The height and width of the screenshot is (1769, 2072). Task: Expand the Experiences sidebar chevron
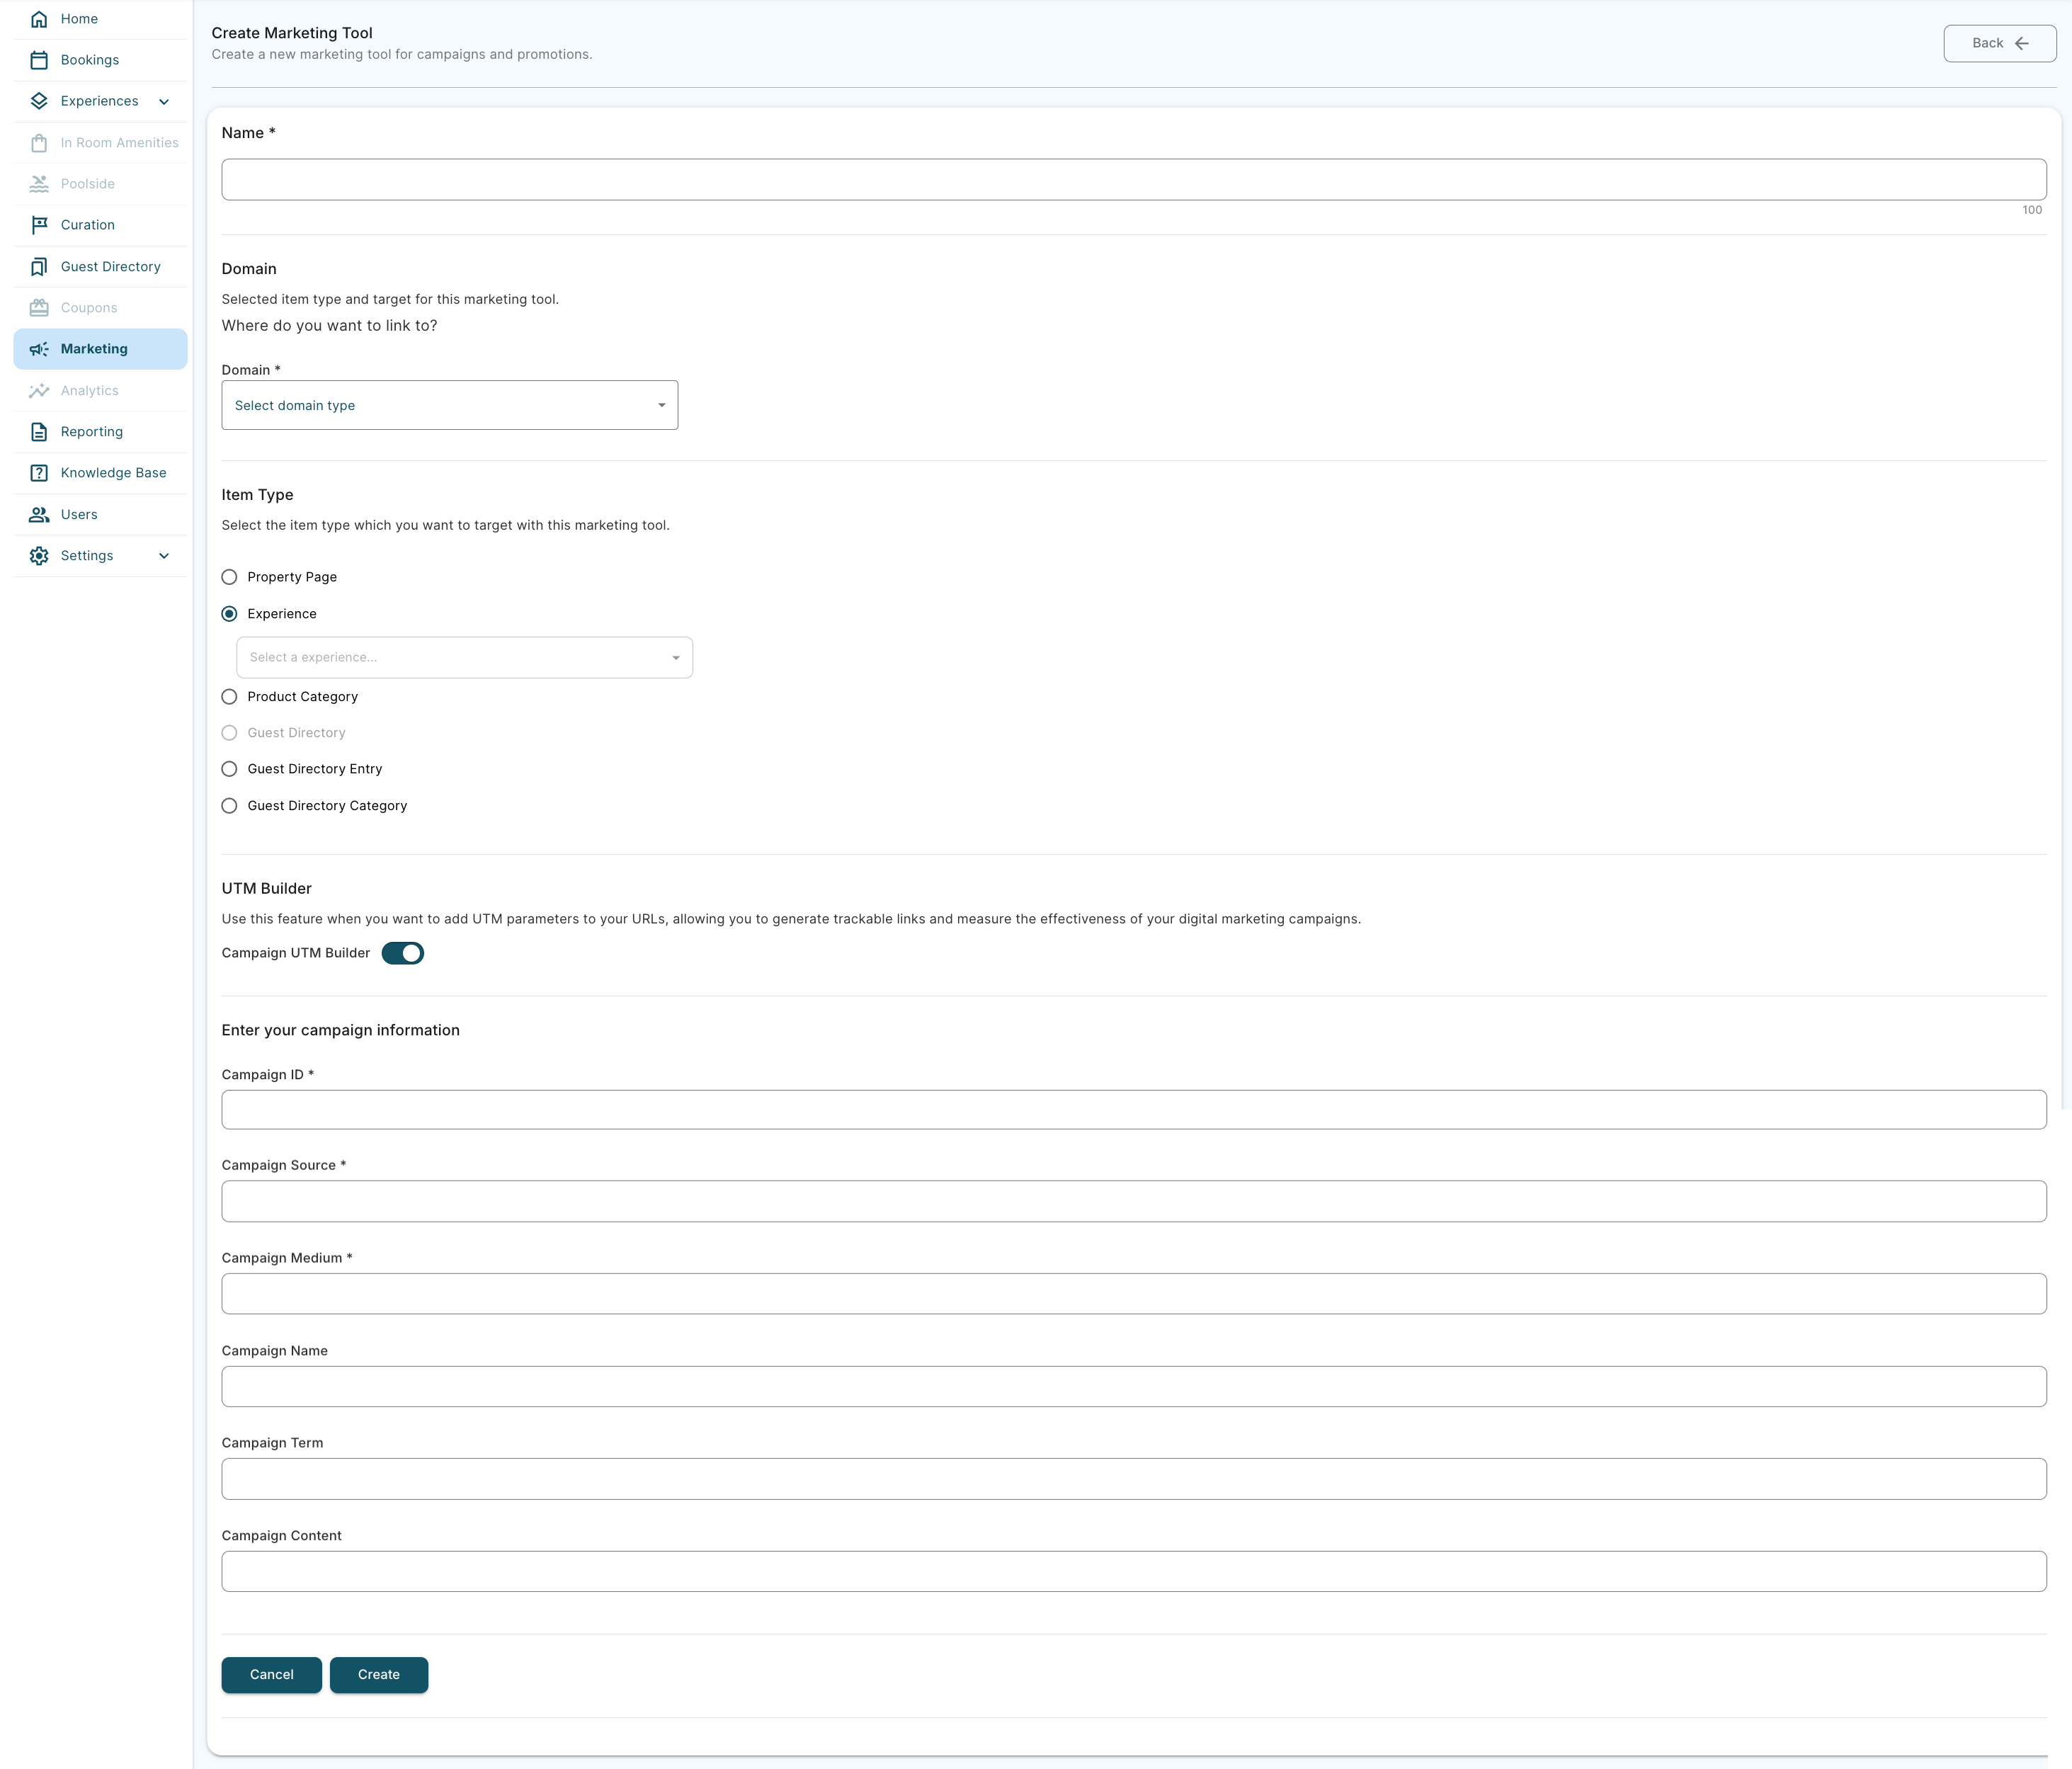(164, 101)
